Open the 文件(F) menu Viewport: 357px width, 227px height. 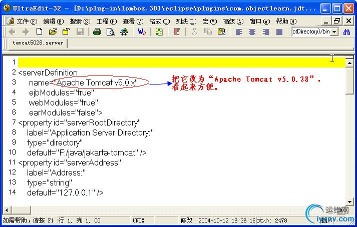[27, 21]
